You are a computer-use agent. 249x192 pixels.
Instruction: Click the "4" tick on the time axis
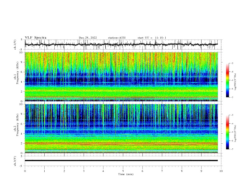[103, 171]
